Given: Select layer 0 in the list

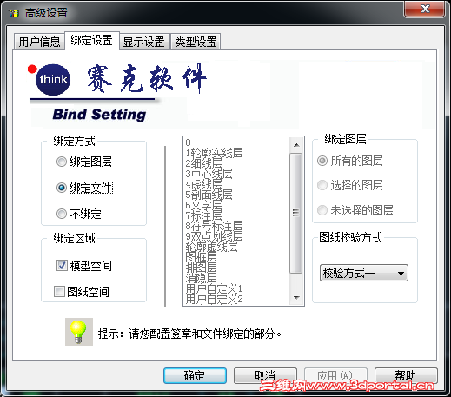Looking at the screenshot, I should 237,142.
